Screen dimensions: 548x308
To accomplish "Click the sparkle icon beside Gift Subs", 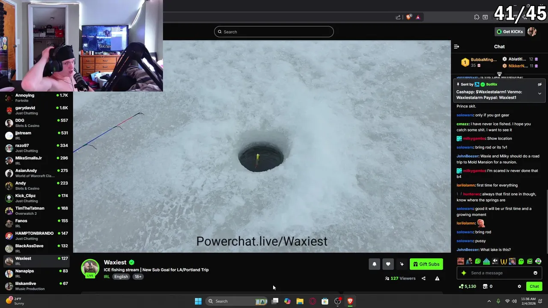I will coord(402,264).
